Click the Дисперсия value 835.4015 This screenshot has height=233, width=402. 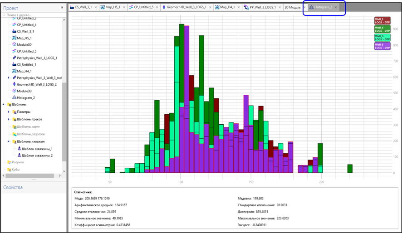262,212
